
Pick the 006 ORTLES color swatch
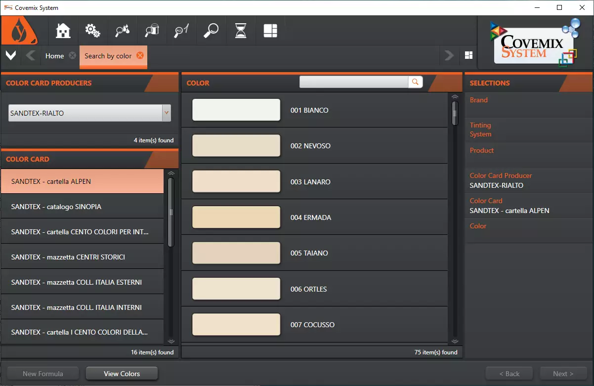(236, 289)
